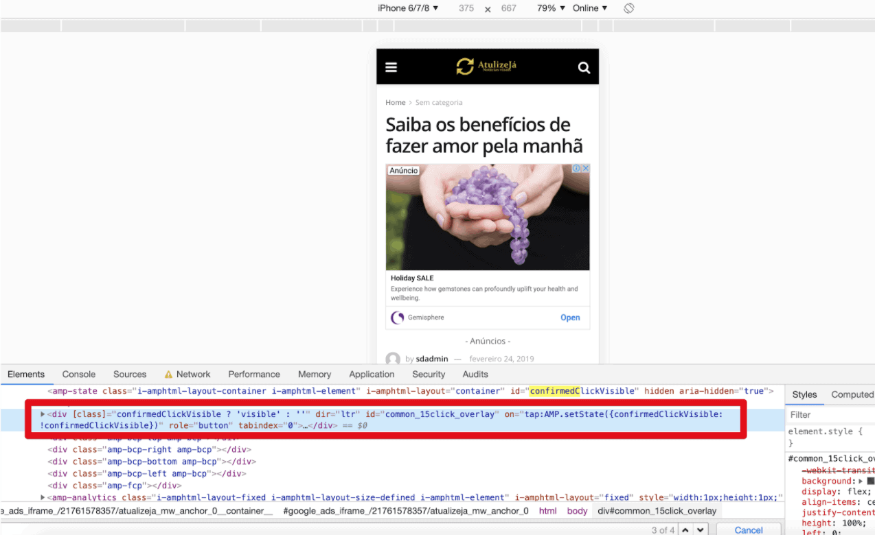Switch to the Console tab
The width and height of the screenshot is (875, 535).
pyautogui.click(x=79, y=374)
